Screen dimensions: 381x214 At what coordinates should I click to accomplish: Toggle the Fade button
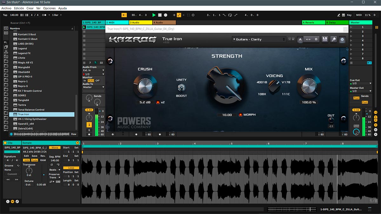point(35,160)
